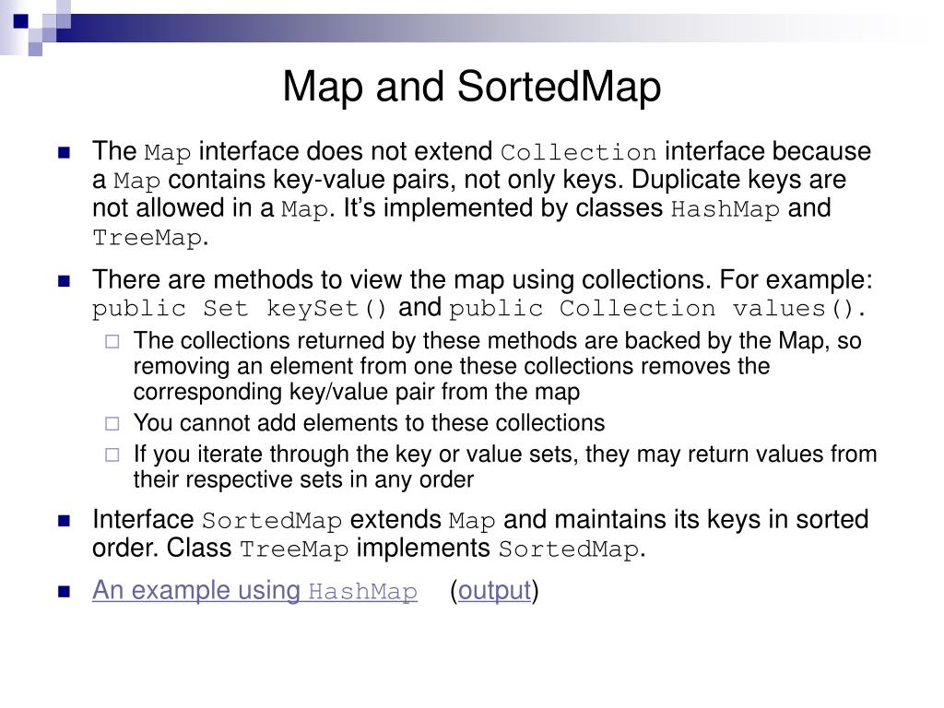Click the monospace "TreeMap." ending the first bullet
Image resolution: width=944 pixels, height=708 pixels.
click(x=150, y=238)
